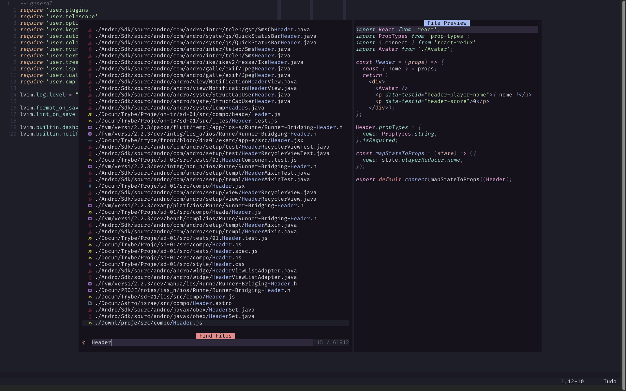Click the file icon beside Header.astro

click(90, 303)
